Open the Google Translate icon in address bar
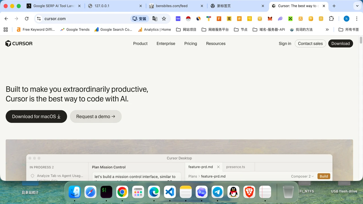Image resolution: width=363 pixels, height=204 pixels. point(155,19)
